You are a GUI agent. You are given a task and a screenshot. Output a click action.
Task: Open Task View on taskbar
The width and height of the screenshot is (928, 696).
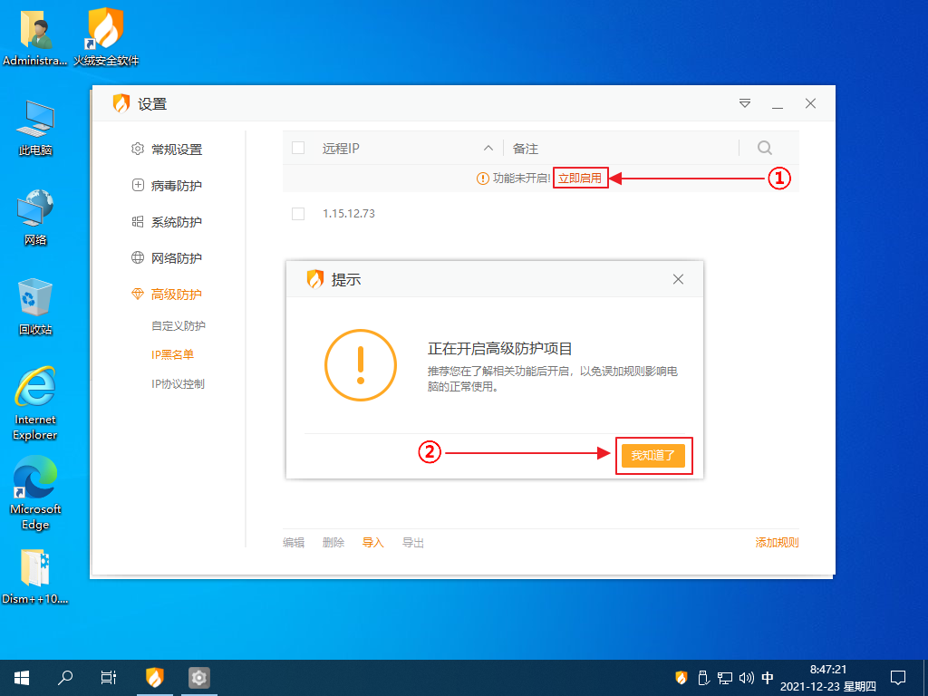[x=109, y=678]
